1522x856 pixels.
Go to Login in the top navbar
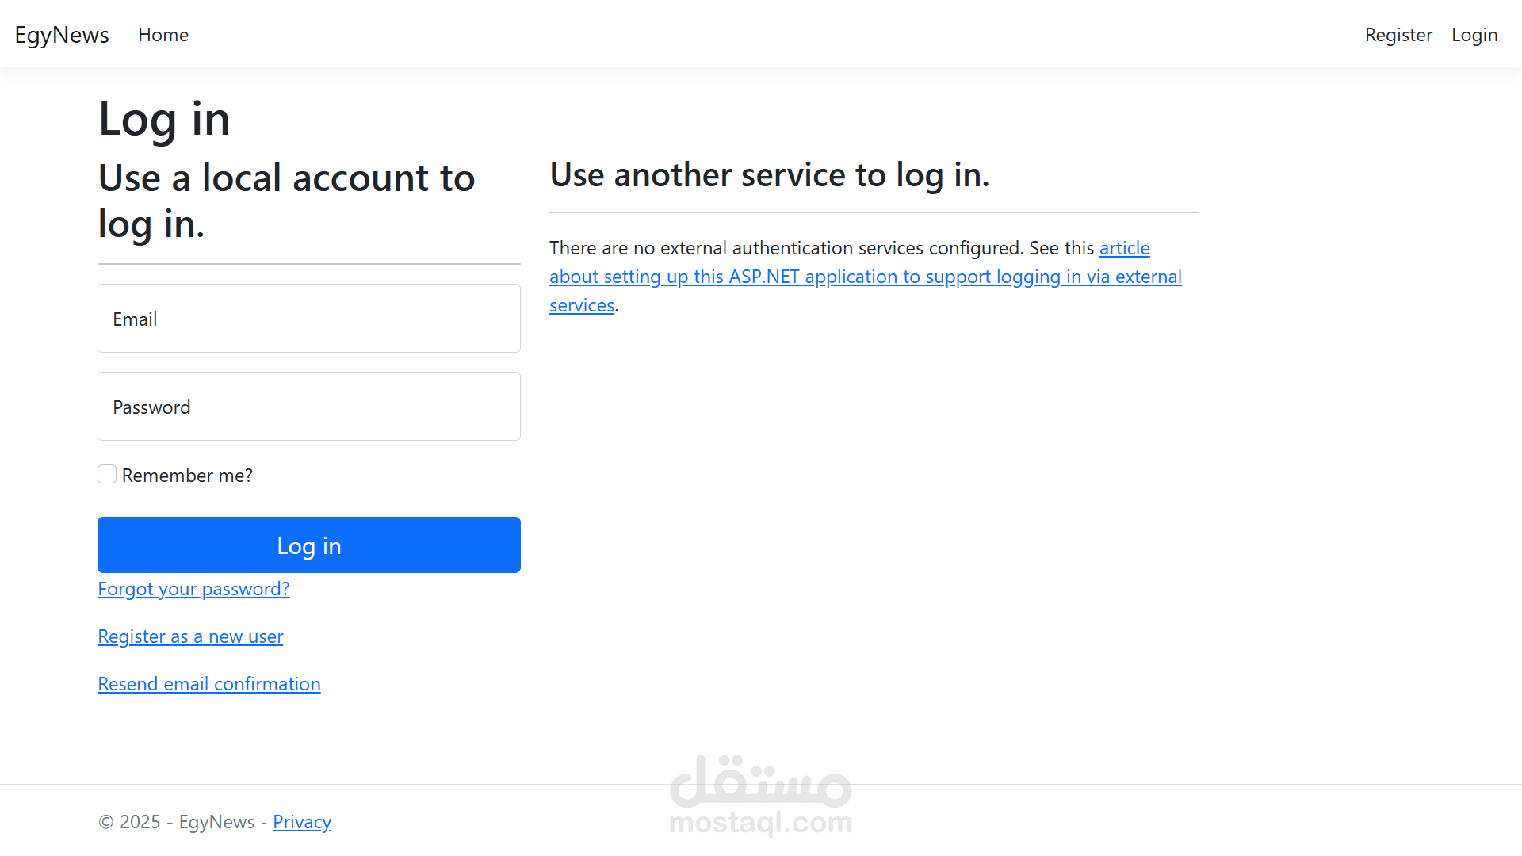pyautogui.click(x=1474, y=35)
